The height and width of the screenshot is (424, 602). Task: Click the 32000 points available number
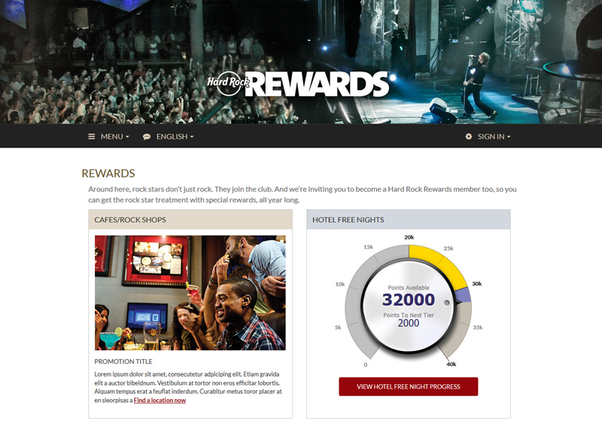coord(408,300)
